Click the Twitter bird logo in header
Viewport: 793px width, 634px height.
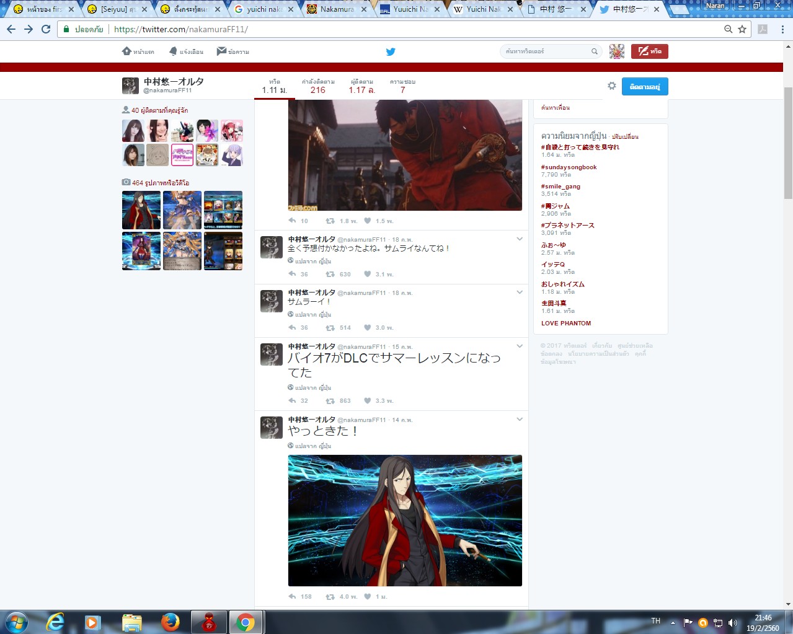(391, 51)
